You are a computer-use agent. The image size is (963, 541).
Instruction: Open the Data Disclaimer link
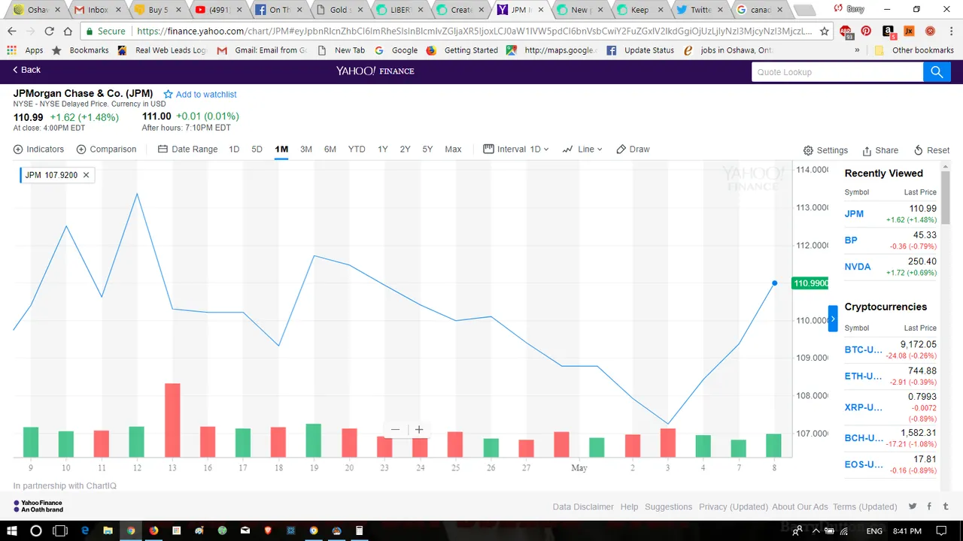pyautogui.click(x=583, y=506)
